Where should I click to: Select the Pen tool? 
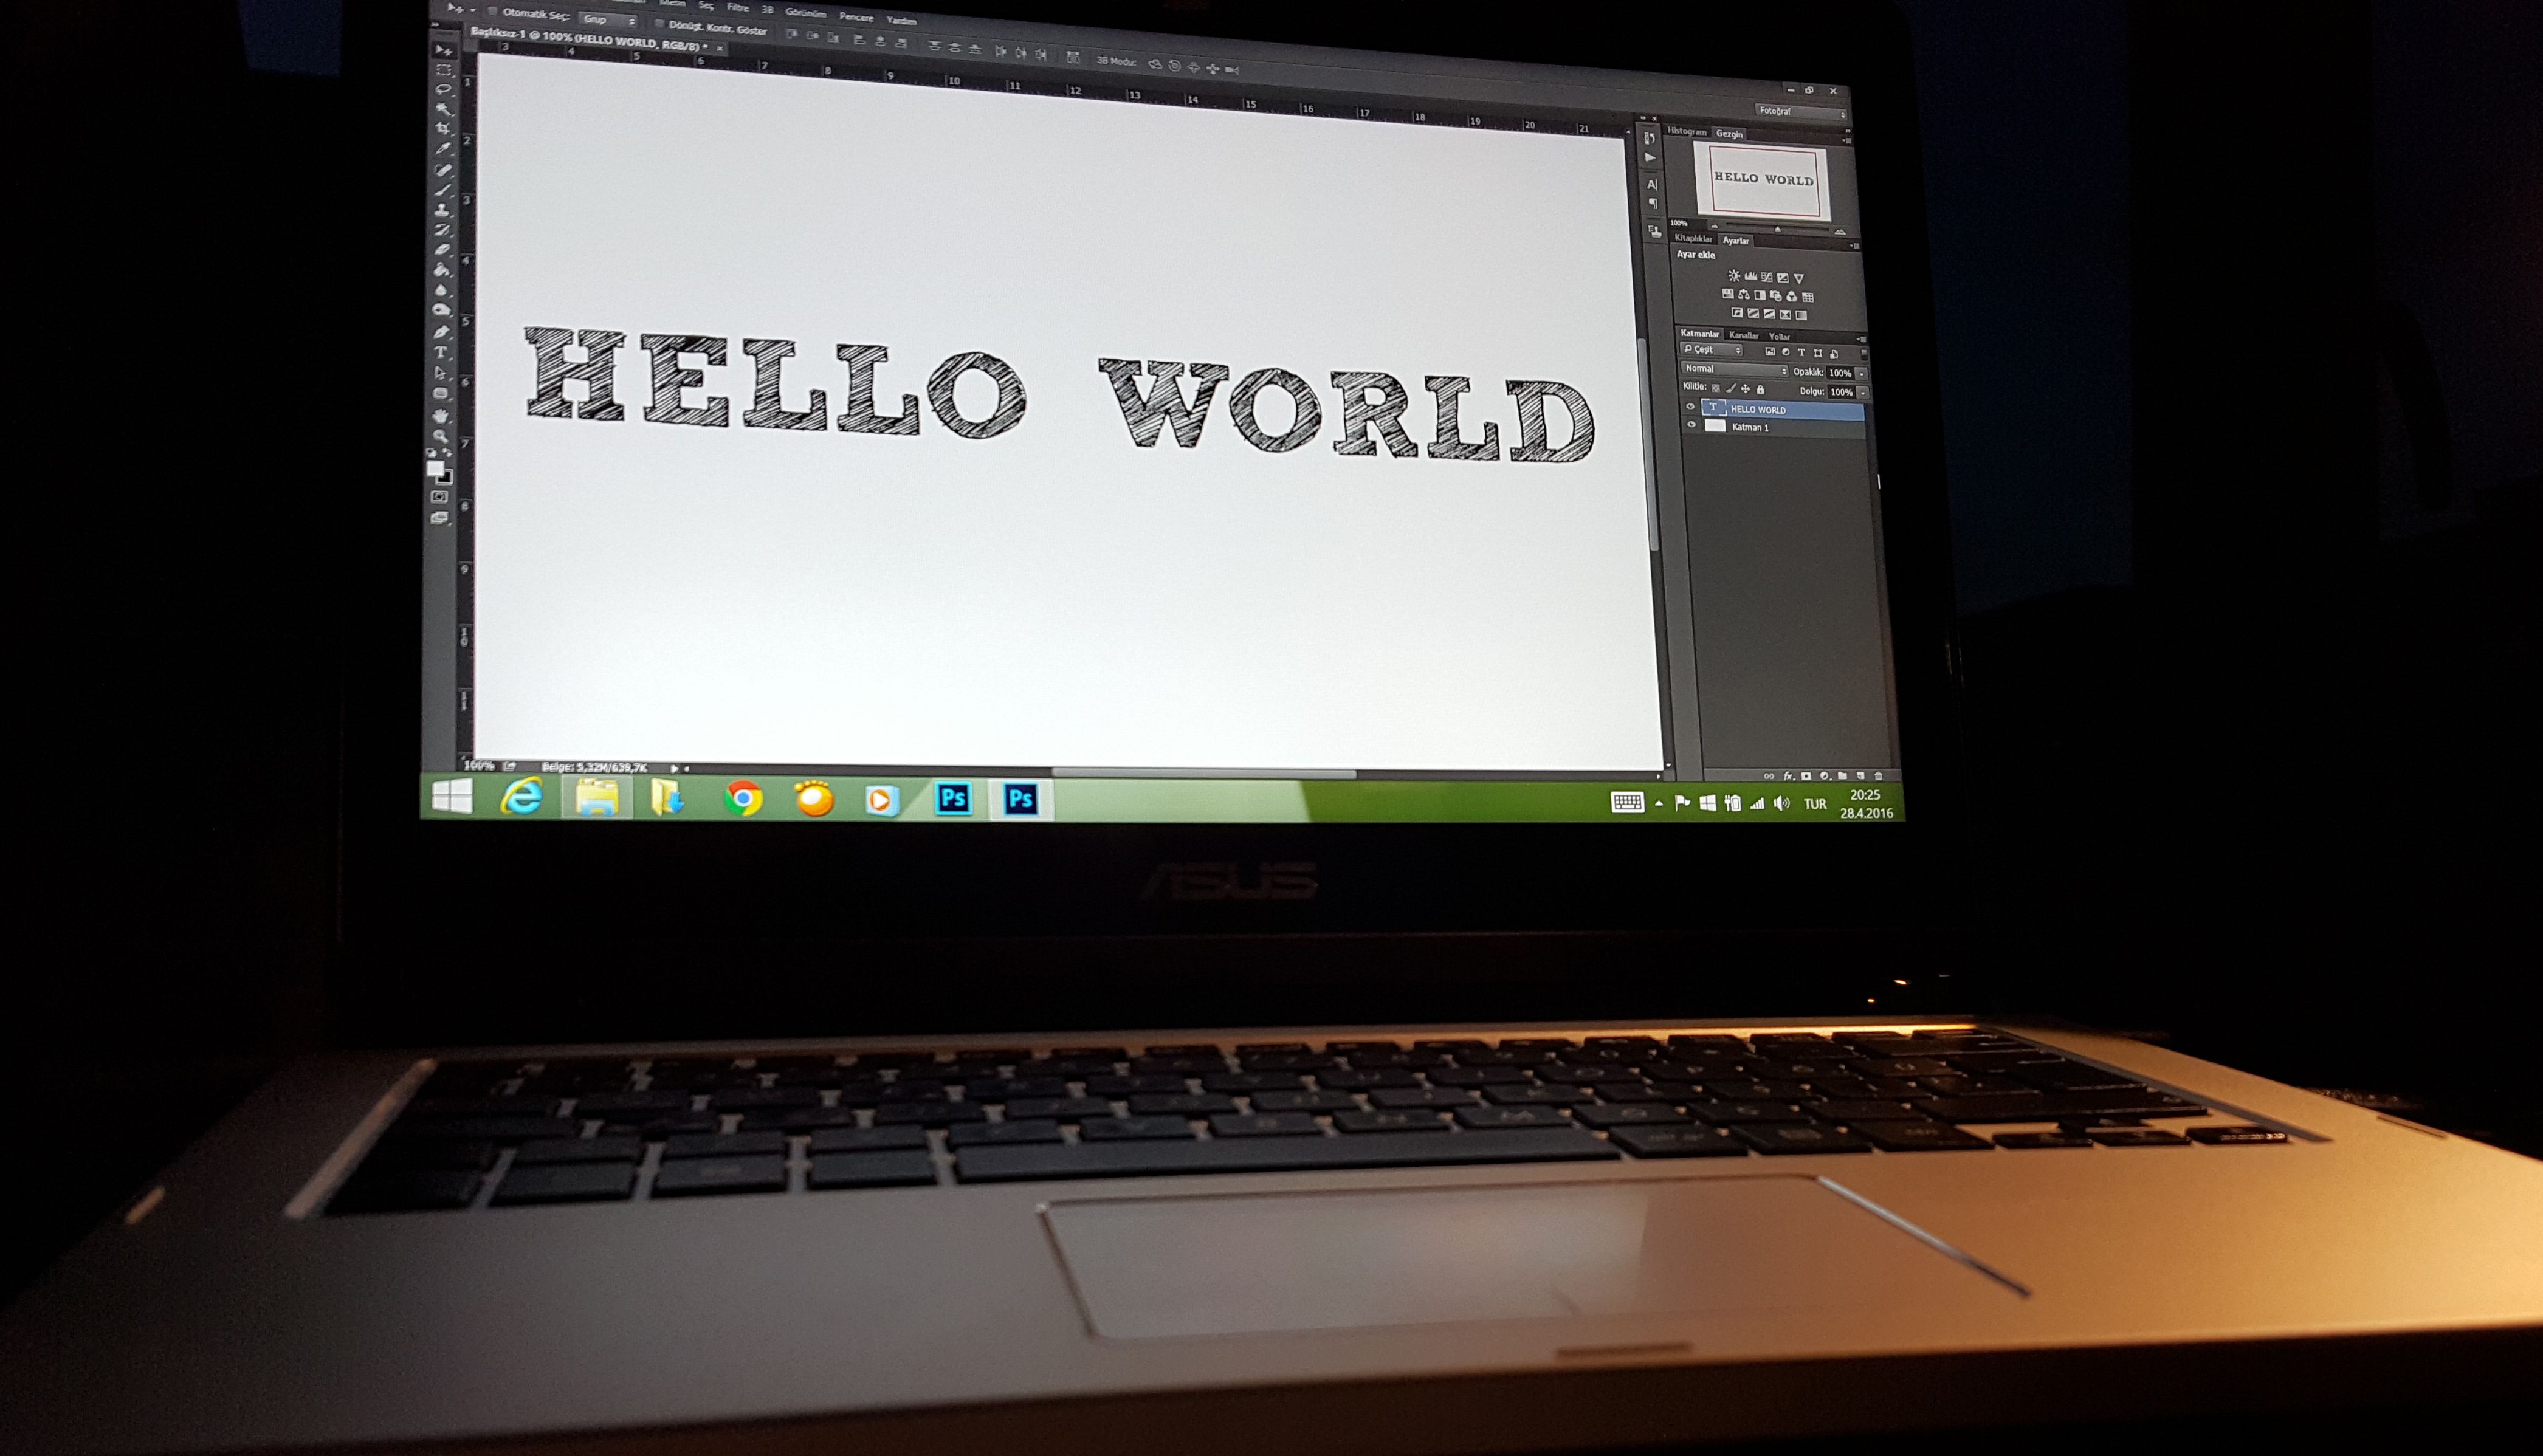click(x=442, y=332)
